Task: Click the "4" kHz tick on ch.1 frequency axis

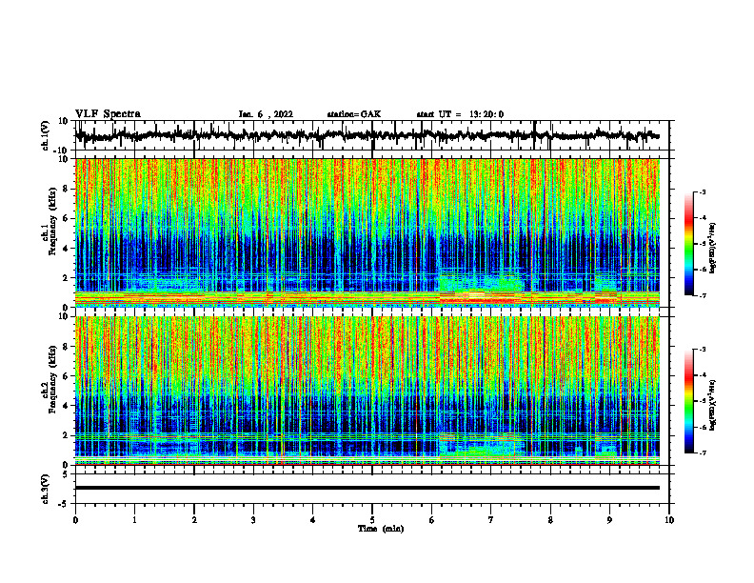Action: click(67, 249)
